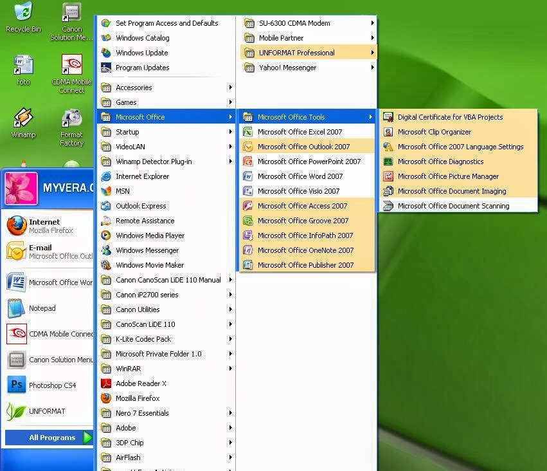Open Set Program Access and Defaults
The height and width of the screenshot is (471, 547).
166,23
